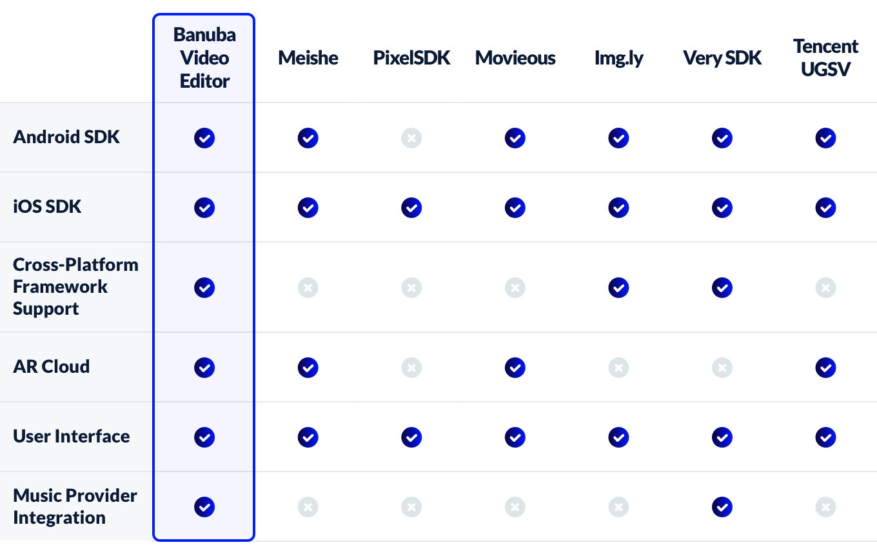877x556 pixels.
Task: Click the Music Provider Integration row label
Action: click(x=75, y=506)
